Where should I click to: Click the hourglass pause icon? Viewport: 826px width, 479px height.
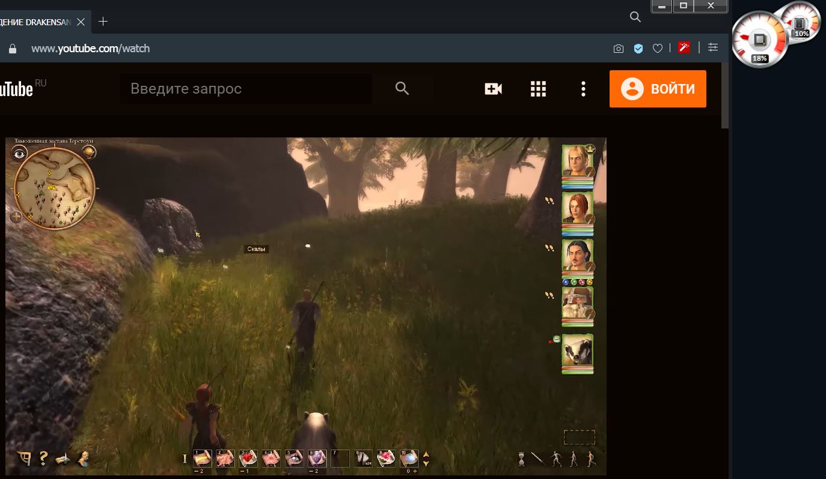click(x=521, y=459)
